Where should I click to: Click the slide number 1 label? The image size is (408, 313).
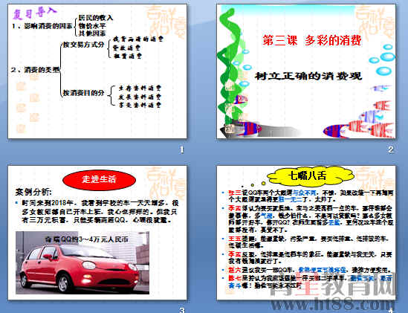pos(181,149)
